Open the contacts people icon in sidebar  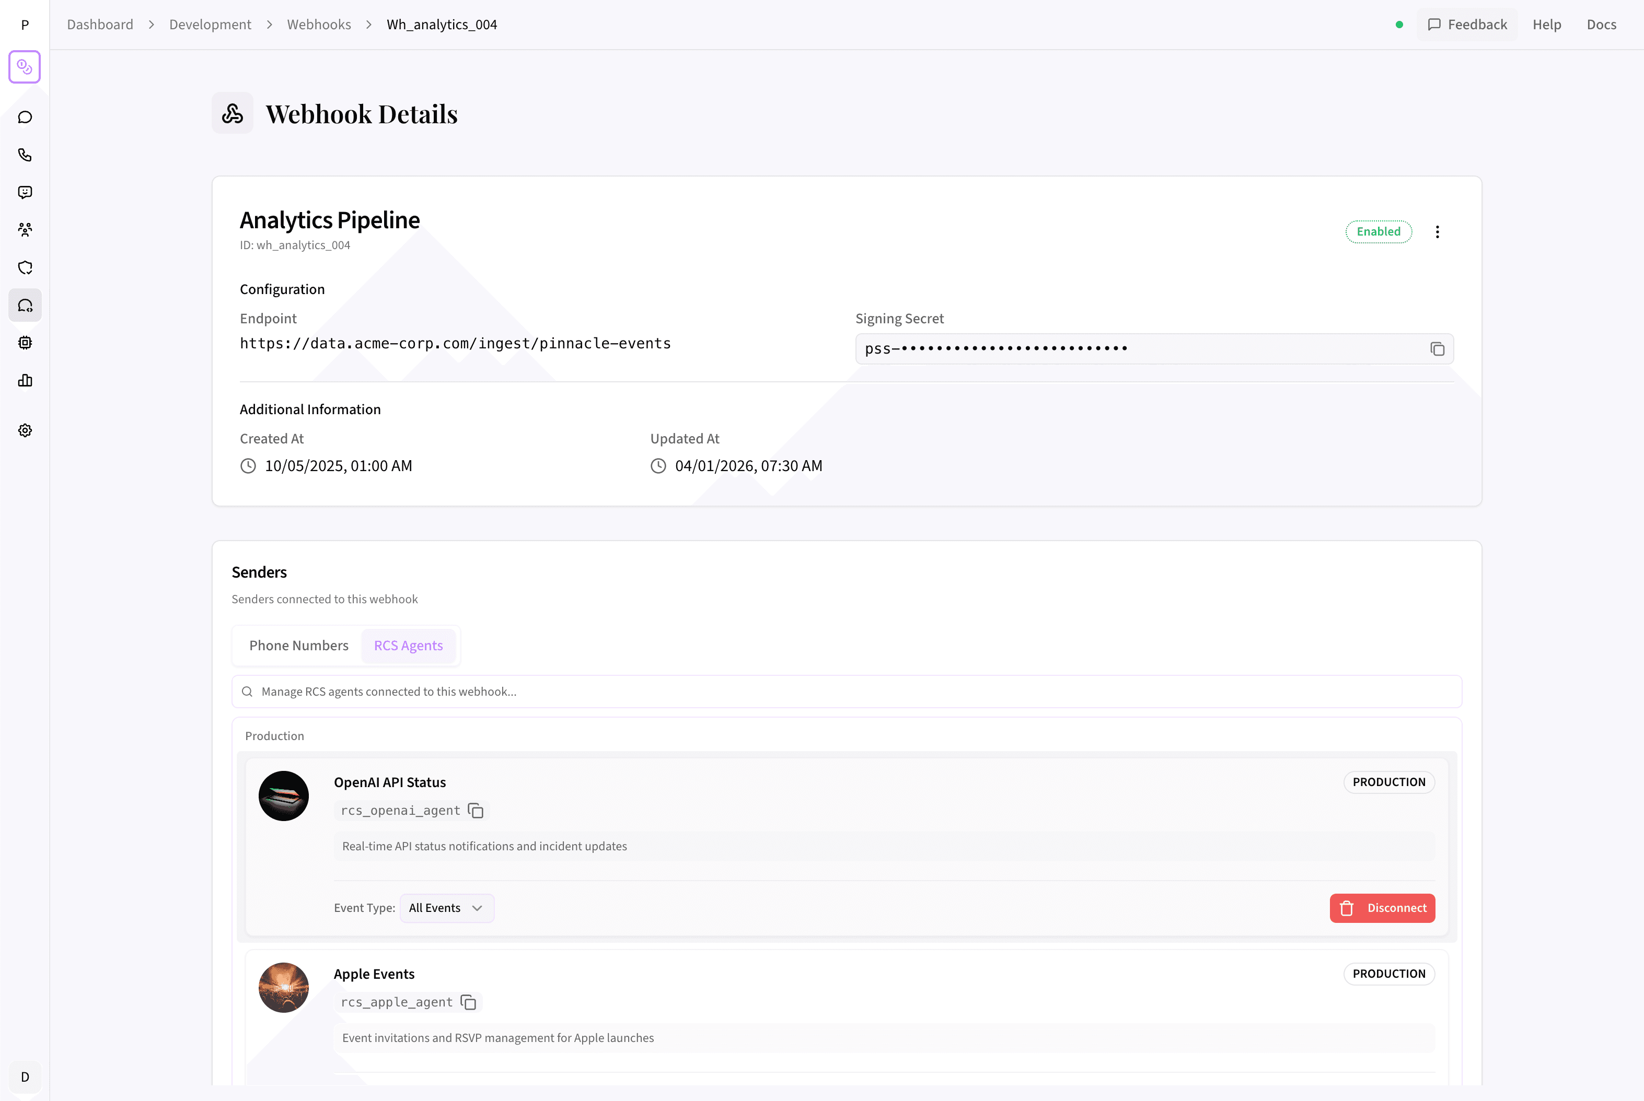[25, 230]
